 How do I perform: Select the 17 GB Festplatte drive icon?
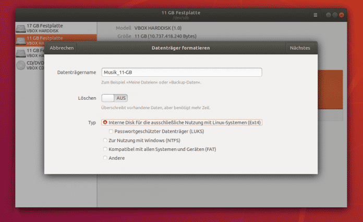pos(21,29)
